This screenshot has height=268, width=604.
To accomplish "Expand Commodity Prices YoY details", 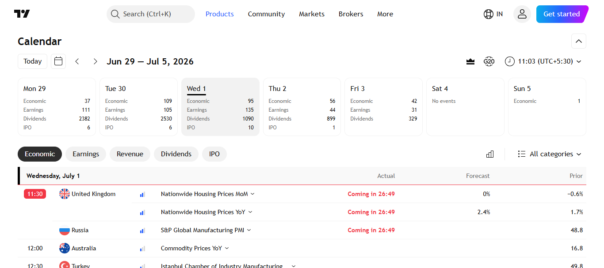I will click(x=227, y=248).
